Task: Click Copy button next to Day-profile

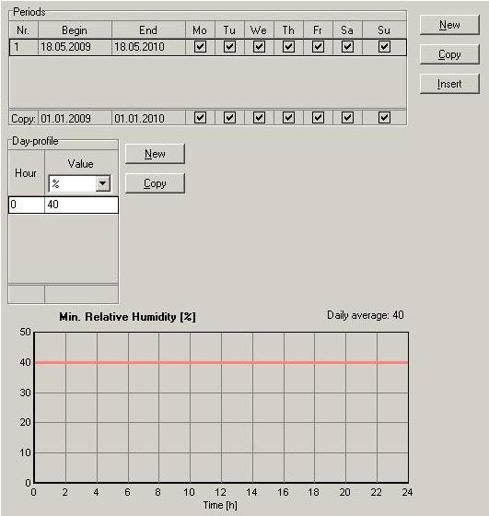Action: click(155, 183)
